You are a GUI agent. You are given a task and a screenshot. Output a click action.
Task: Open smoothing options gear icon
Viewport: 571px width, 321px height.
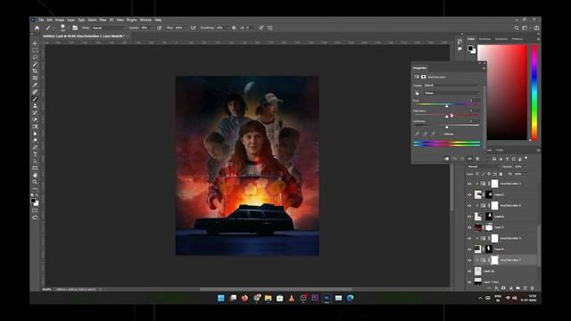234,28
